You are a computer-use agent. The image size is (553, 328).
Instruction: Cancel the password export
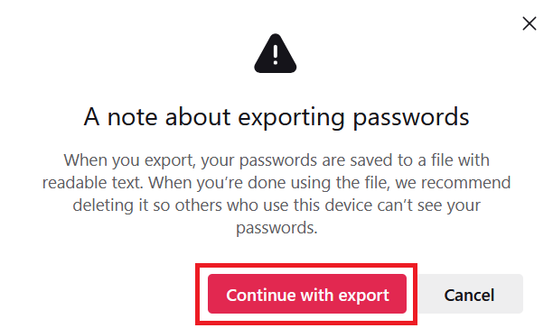(470, 294)
